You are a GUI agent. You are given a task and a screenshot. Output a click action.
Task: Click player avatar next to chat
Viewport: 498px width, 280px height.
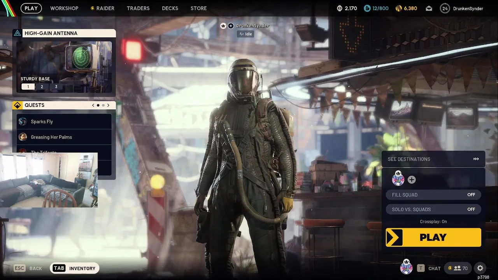[406, 267]
